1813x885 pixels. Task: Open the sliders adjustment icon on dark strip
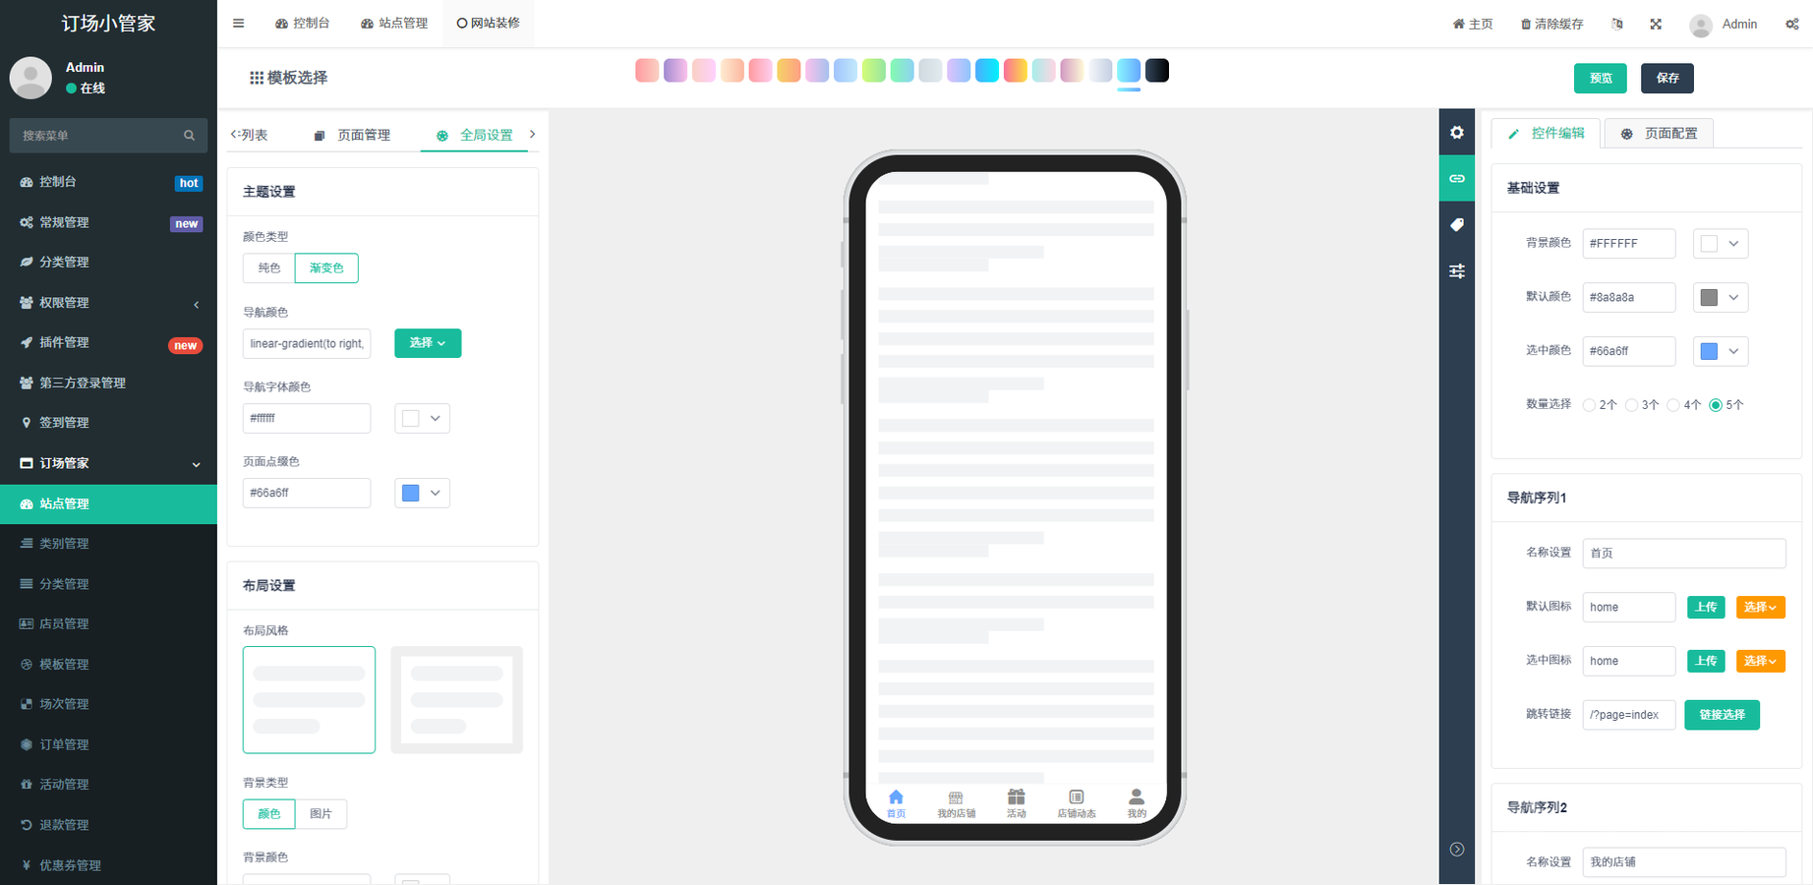(1457, 271)
